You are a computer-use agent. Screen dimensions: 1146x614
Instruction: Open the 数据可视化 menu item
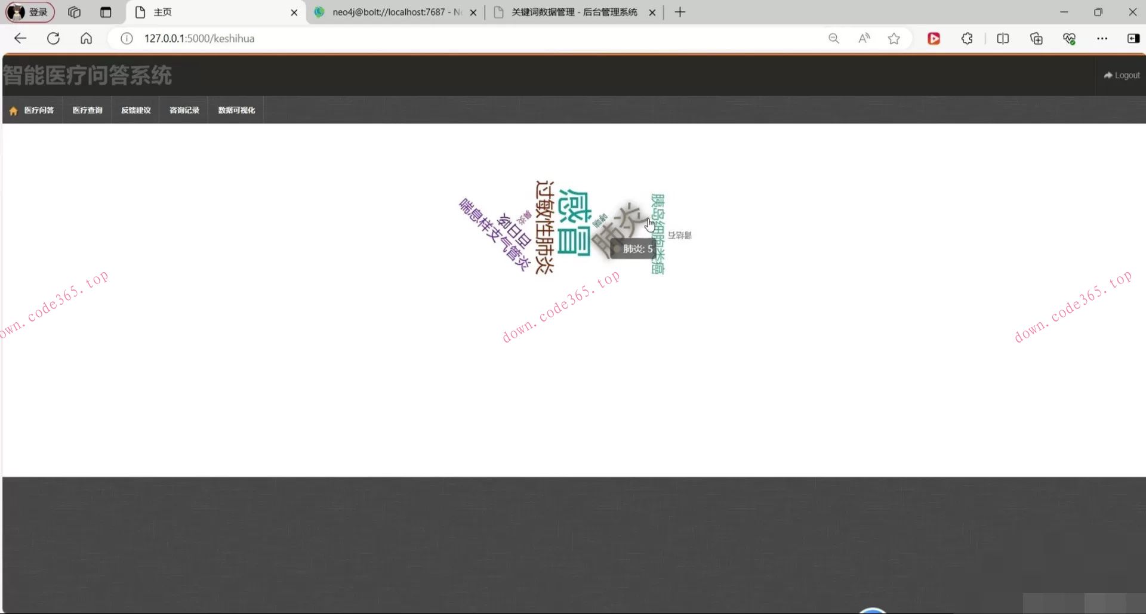pyautogui.click(x=236, y=110)
